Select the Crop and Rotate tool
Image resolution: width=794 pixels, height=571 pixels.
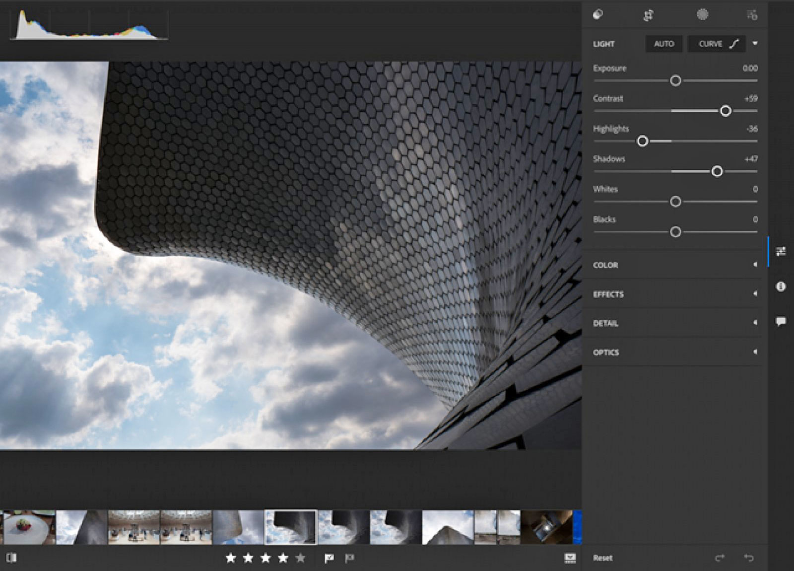pyautogui.click(x=648, y=15)
